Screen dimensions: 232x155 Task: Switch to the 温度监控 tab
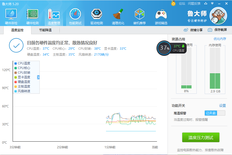[17, 30]
